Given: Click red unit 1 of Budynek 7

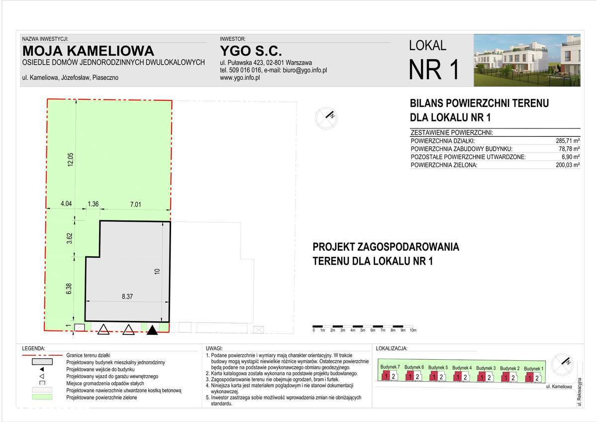Looking at the screenshot, I should pos(386,376).
